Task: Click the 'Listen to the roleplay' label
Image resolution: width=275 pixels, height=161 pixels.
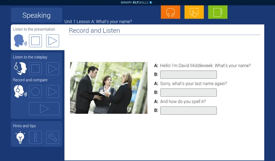Action: pos(30,57)
